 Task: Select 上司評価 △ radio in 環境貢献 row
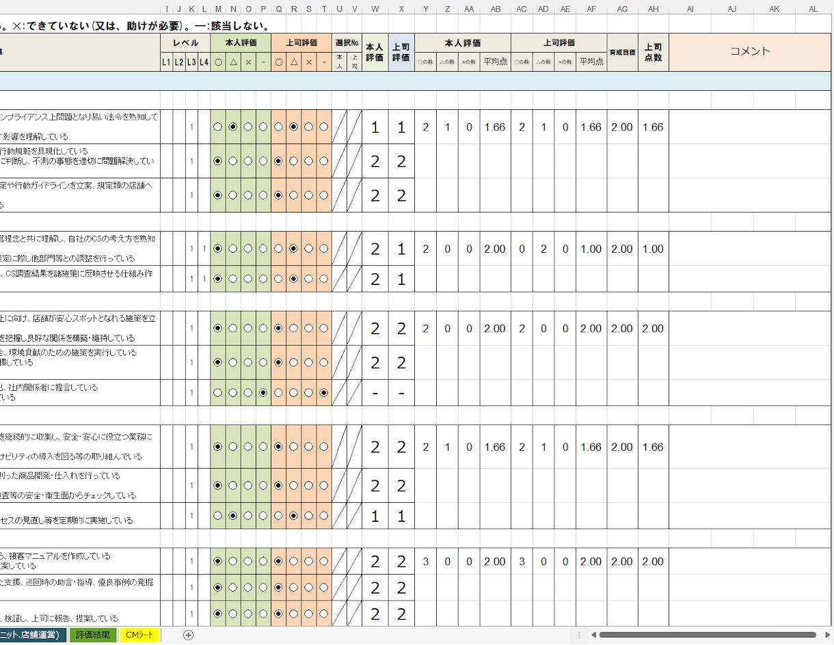(293, 363)
